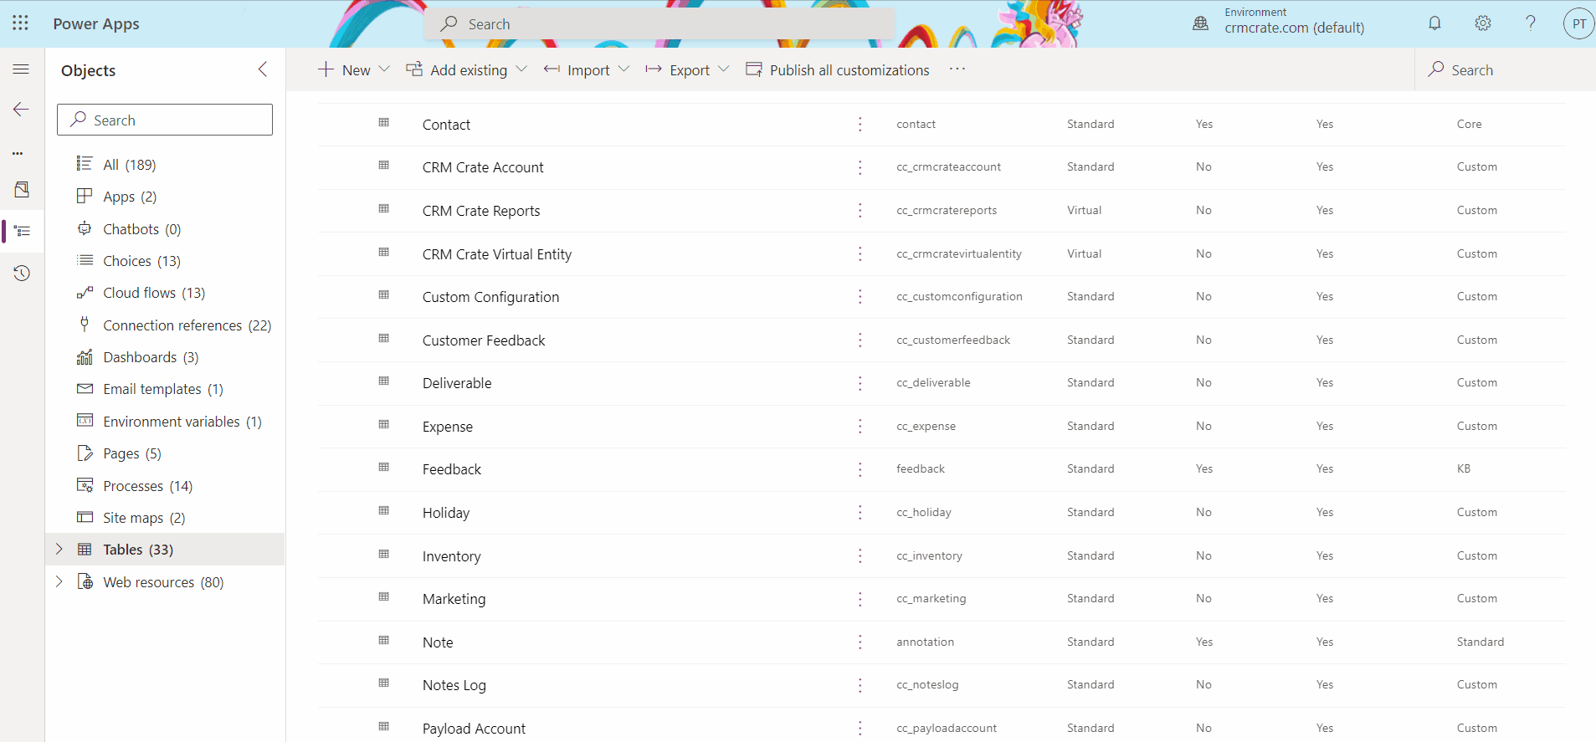Expand the Web resources tree node
Screen dimensions: 1596x742
[x=59, y=581]
